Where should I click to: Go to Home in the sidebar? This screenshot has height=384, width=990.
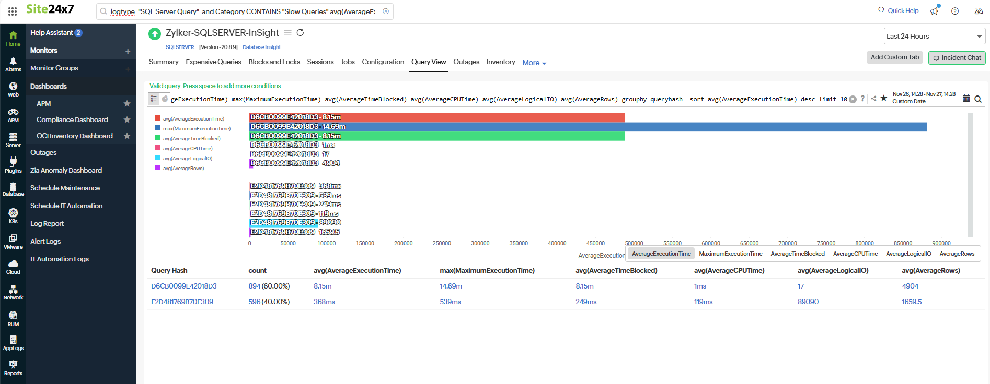(x=13, y=39)
